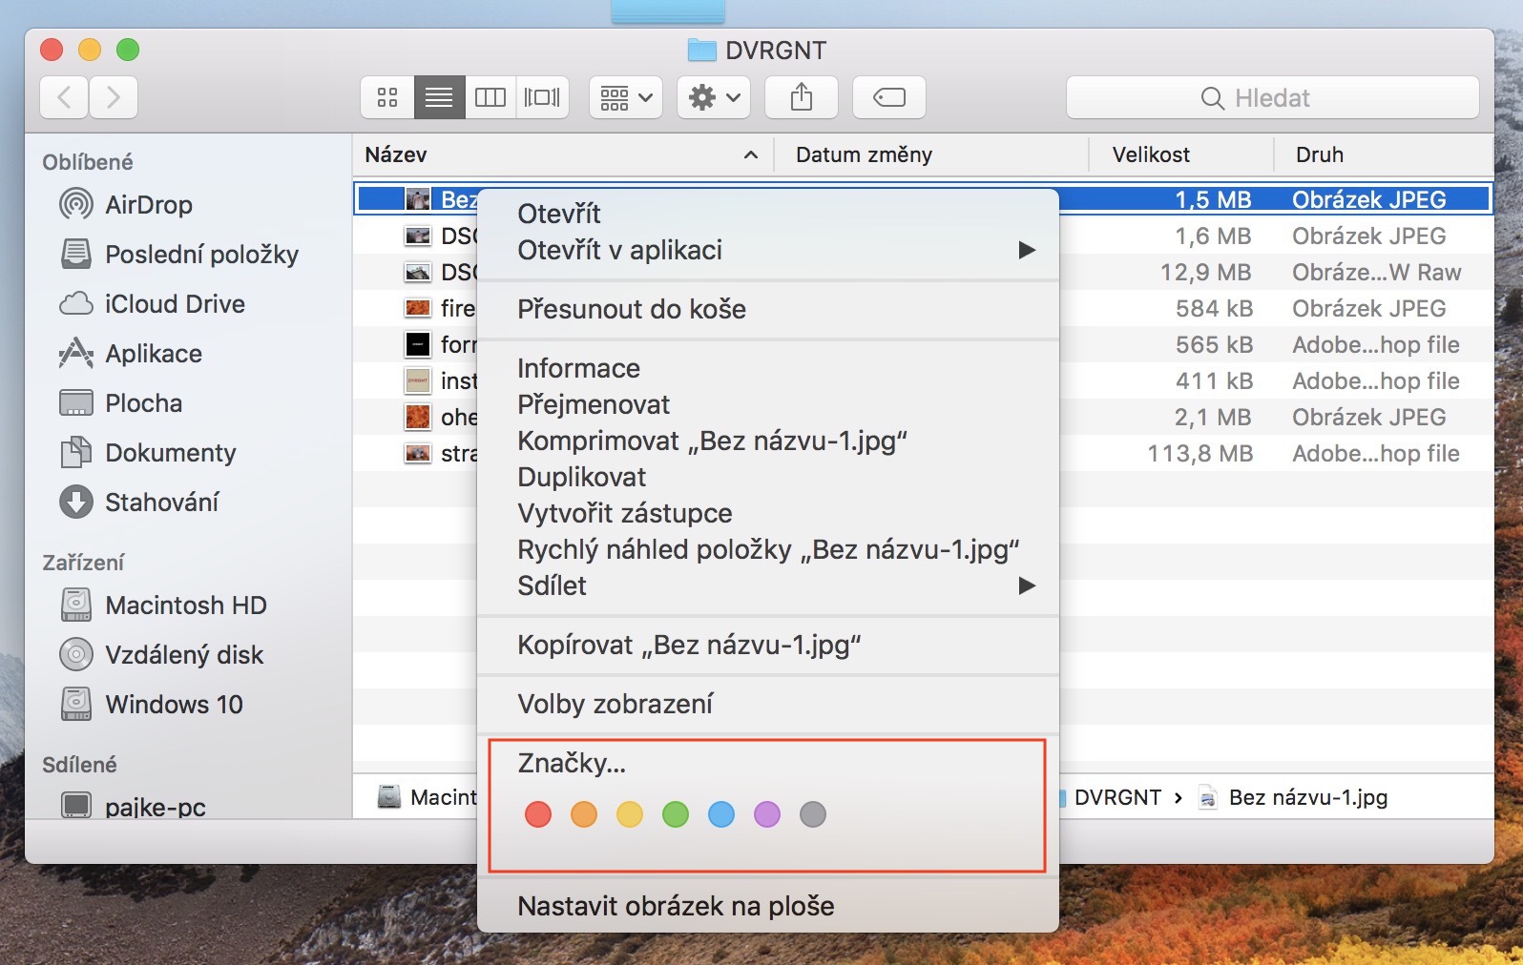Switch to Cover Flow view

click(x=542, y=97)
